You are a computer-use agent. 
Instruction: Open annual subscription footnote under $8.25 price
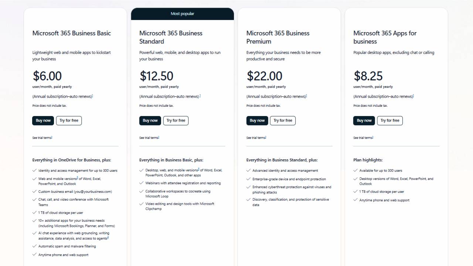coord(414,96)
